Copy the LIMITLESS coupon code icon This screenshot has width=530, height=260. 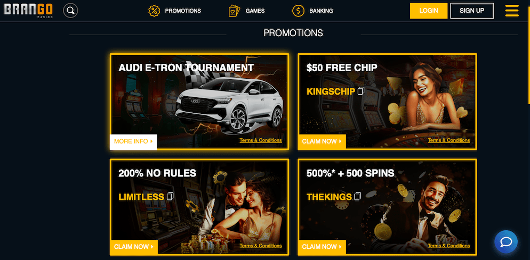coord(170,196)
